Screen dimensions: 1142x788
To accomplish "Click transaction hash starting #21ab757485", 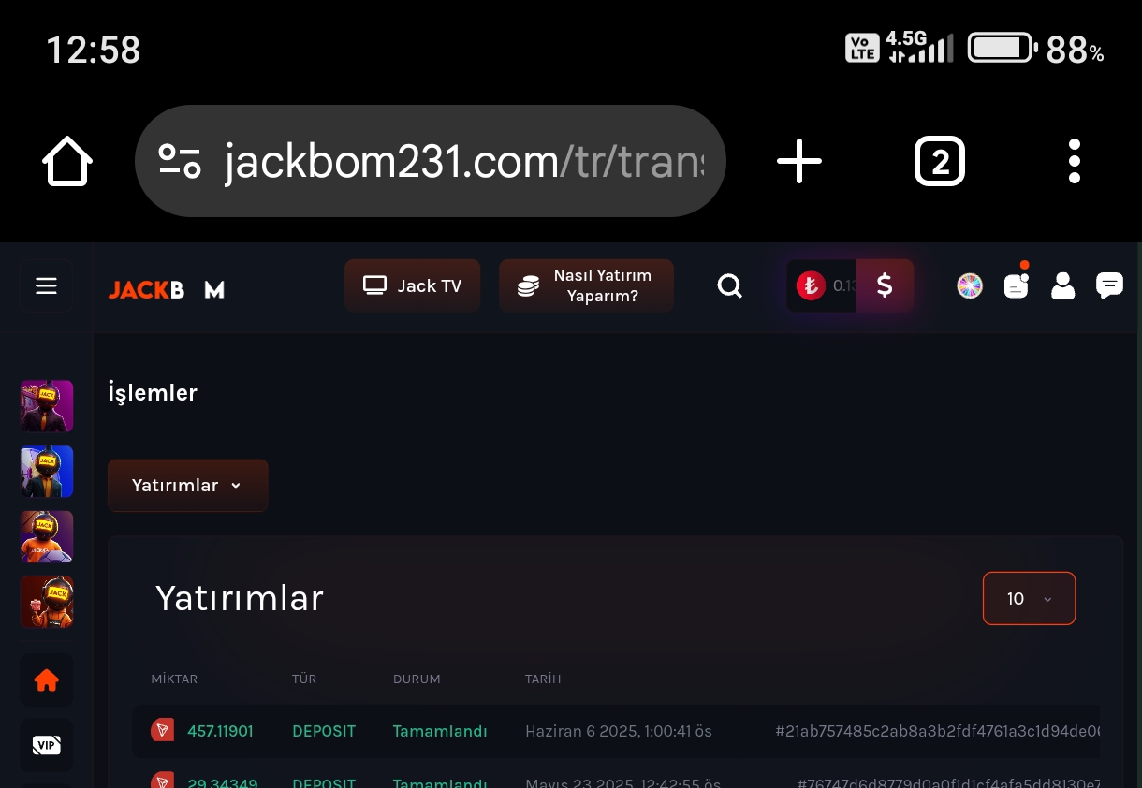I will [x=938, y=731].
